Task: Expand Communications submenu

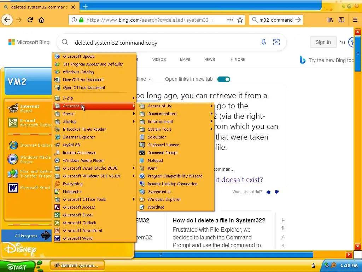Action: tap(176, 114)
